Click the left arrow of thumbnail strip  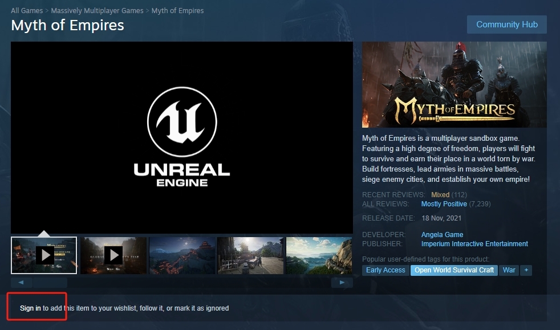click(22, 283)
